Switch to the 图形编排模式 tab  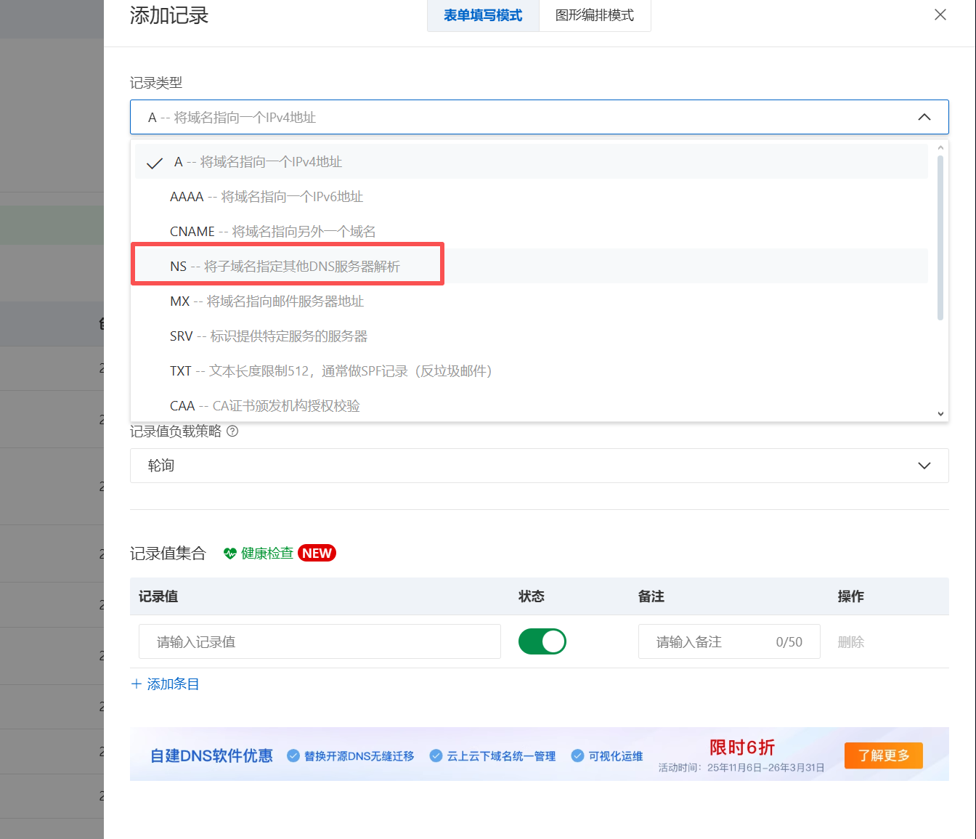[x=595, y=15]
